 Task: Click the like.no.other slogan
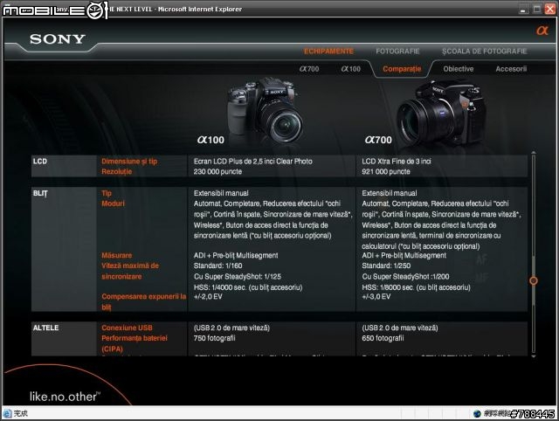(x=65, y=397)
